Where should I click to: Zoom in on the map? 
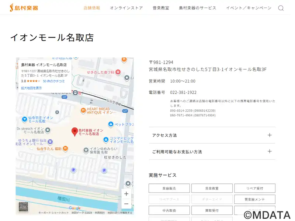click(x=126, y=194)
